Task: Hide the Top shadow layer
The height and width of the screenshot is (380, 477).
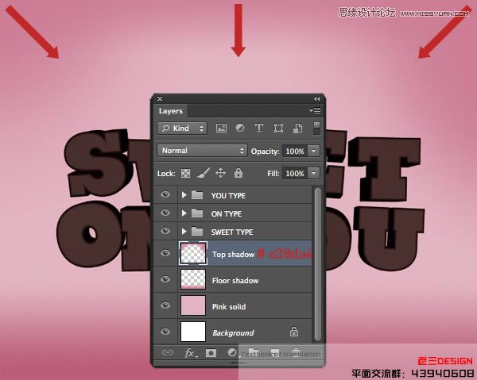Action: [165, 254]
